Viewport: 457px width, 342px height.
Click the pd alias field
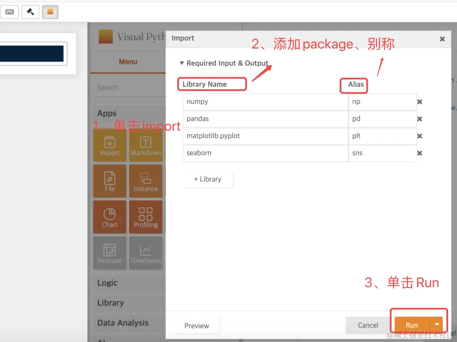coord(383,119)
